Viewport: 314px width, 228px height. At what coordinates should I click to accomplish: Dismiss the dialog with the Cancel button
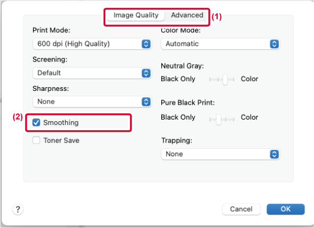click(x=241, y=209)
